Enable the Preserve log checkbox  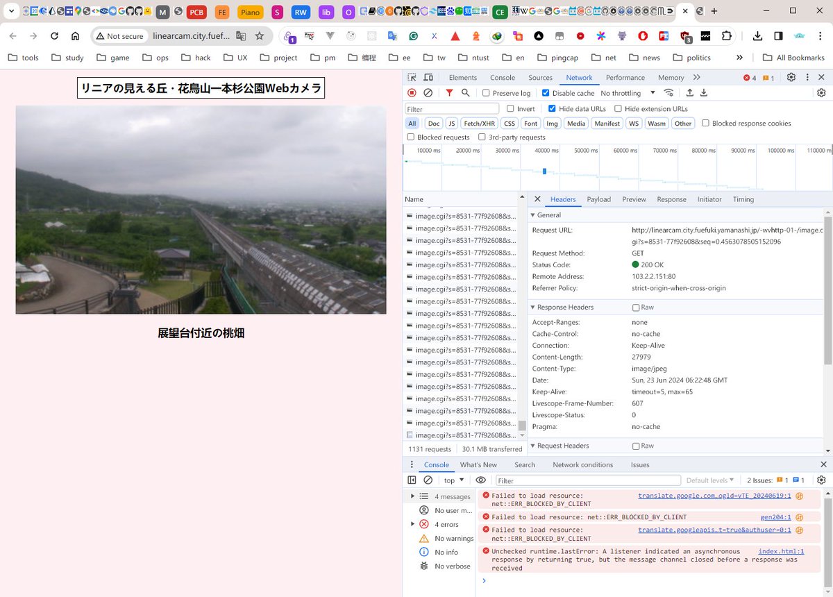pos(486,93)
